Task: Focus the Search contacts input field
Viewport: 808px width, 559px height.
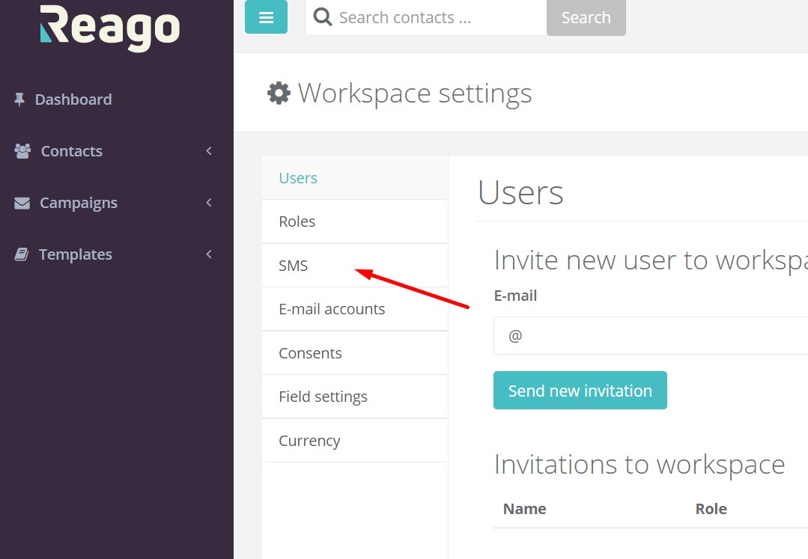Action: tap(426, 17)
